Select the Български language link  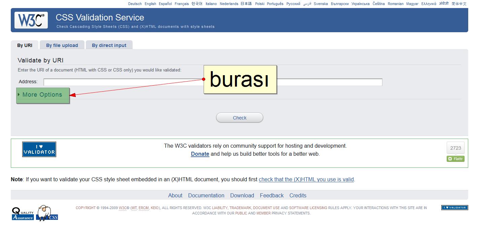[x=340, y=4]
